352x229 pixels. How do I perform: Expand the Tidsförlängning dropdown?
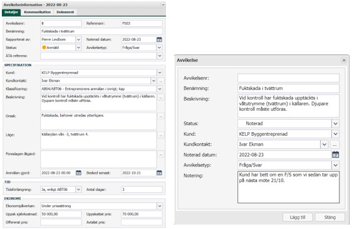pyautogui.click(x=78, y=190)
